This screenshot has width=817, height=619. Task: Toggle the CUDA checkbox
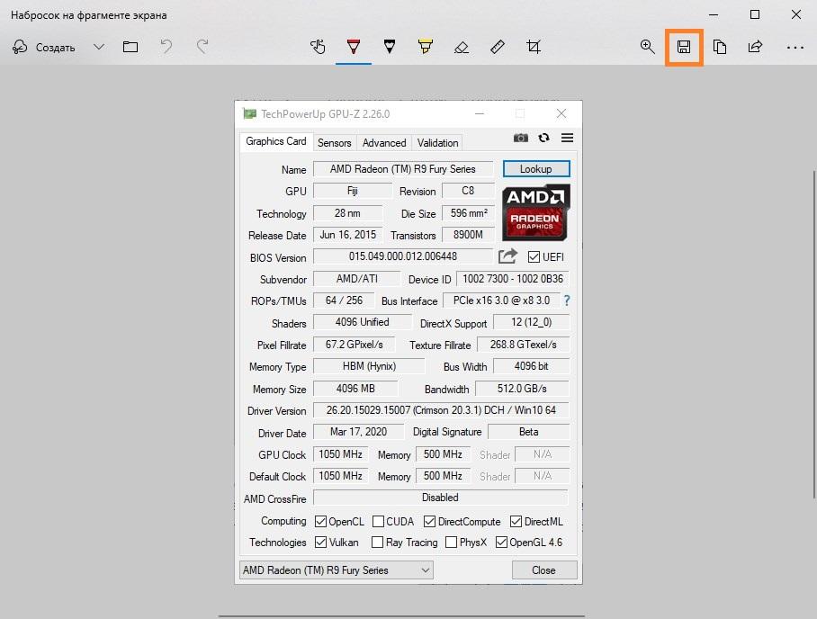pyautogui.click(x=378, y=522)
